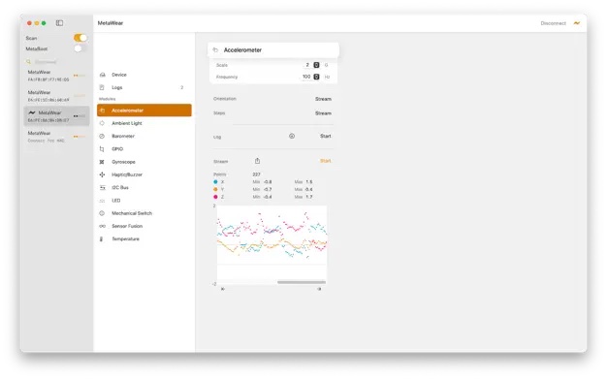Open the Scale value dropdown
607x379 pixels.
coord(316,65)
